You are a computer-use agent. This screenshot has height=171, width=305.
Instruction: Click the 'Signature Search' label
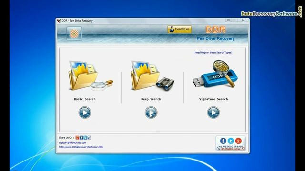213,99
